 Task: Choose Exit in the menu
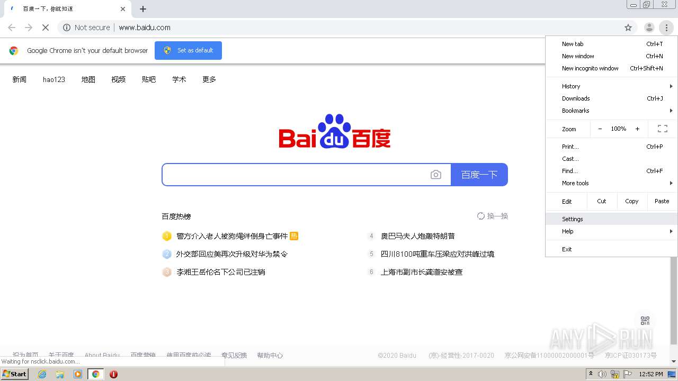point(611,249)
